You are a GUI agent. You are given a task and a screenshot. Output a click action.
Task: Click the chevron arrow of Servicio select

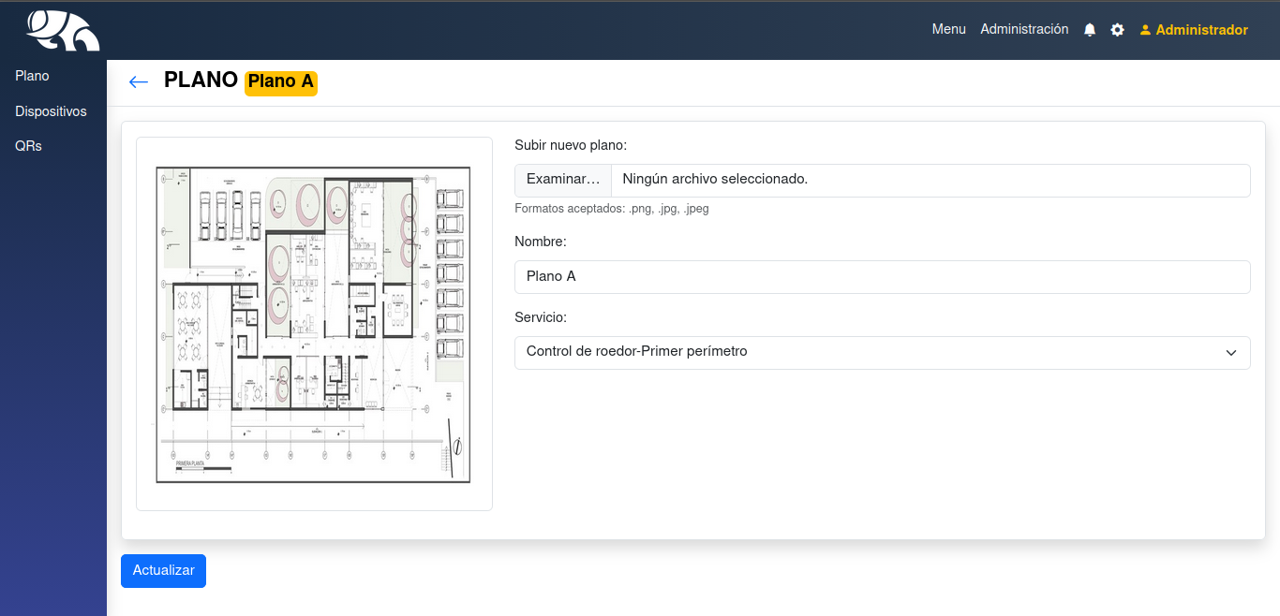pos(1231,353)
